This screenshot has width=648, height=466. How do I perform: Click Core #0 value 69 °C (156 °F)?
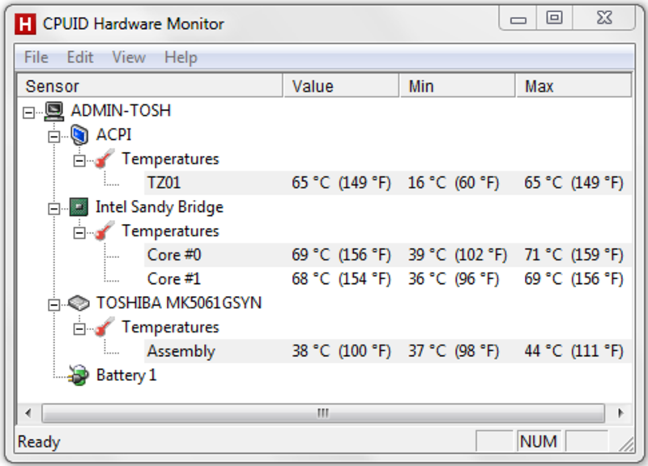pyautogui.click(x=341, y=255)
